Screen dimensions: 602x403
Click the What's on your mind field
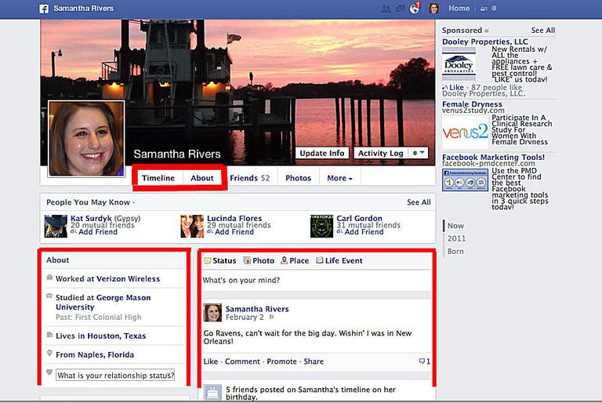pyautogui.click(x=317, y=281)
